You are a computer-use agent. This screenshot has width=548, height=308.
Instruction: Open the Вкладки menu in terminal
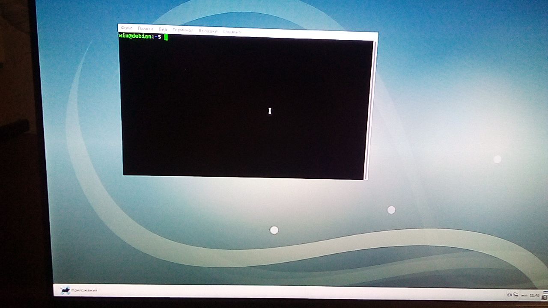(x=208, y=31)
